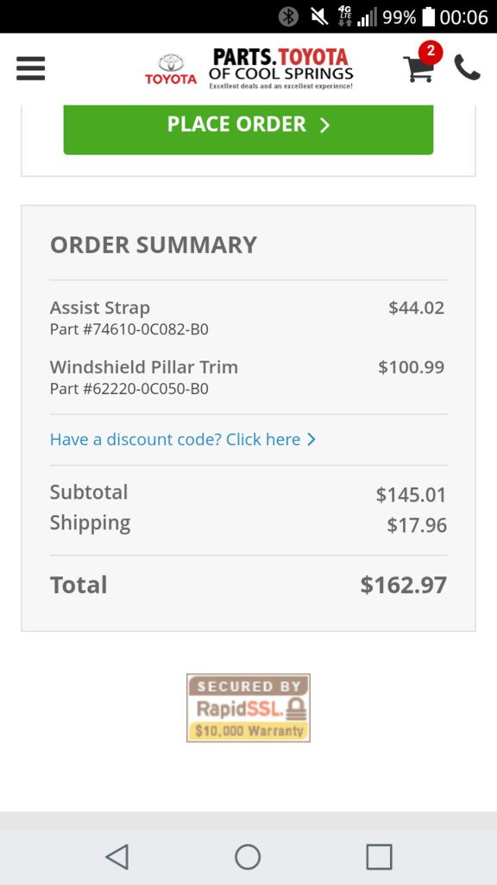
Task: Tap the ORDER SUMMARY heading
Action: click(x=154, y=245)
